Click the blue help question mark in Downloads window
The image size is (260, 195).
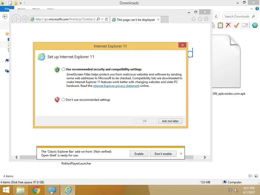tap(257, 9)
